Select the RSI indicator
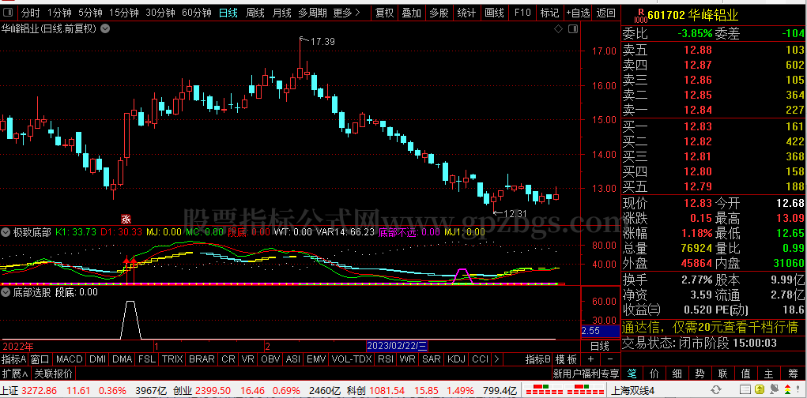The width and height of the screenshot is (807, 398). [386, 359]
